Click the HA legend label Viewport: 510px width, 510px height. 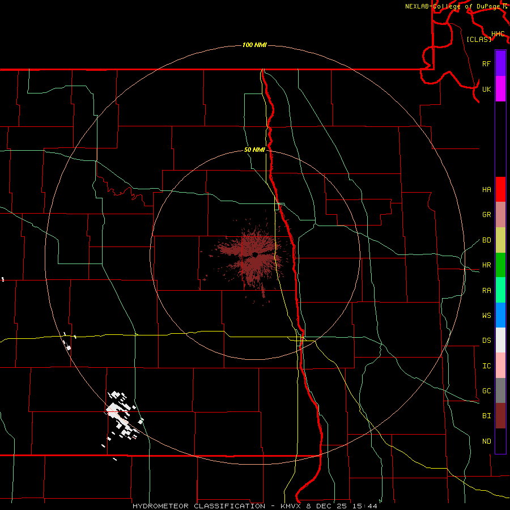point(486,189)
